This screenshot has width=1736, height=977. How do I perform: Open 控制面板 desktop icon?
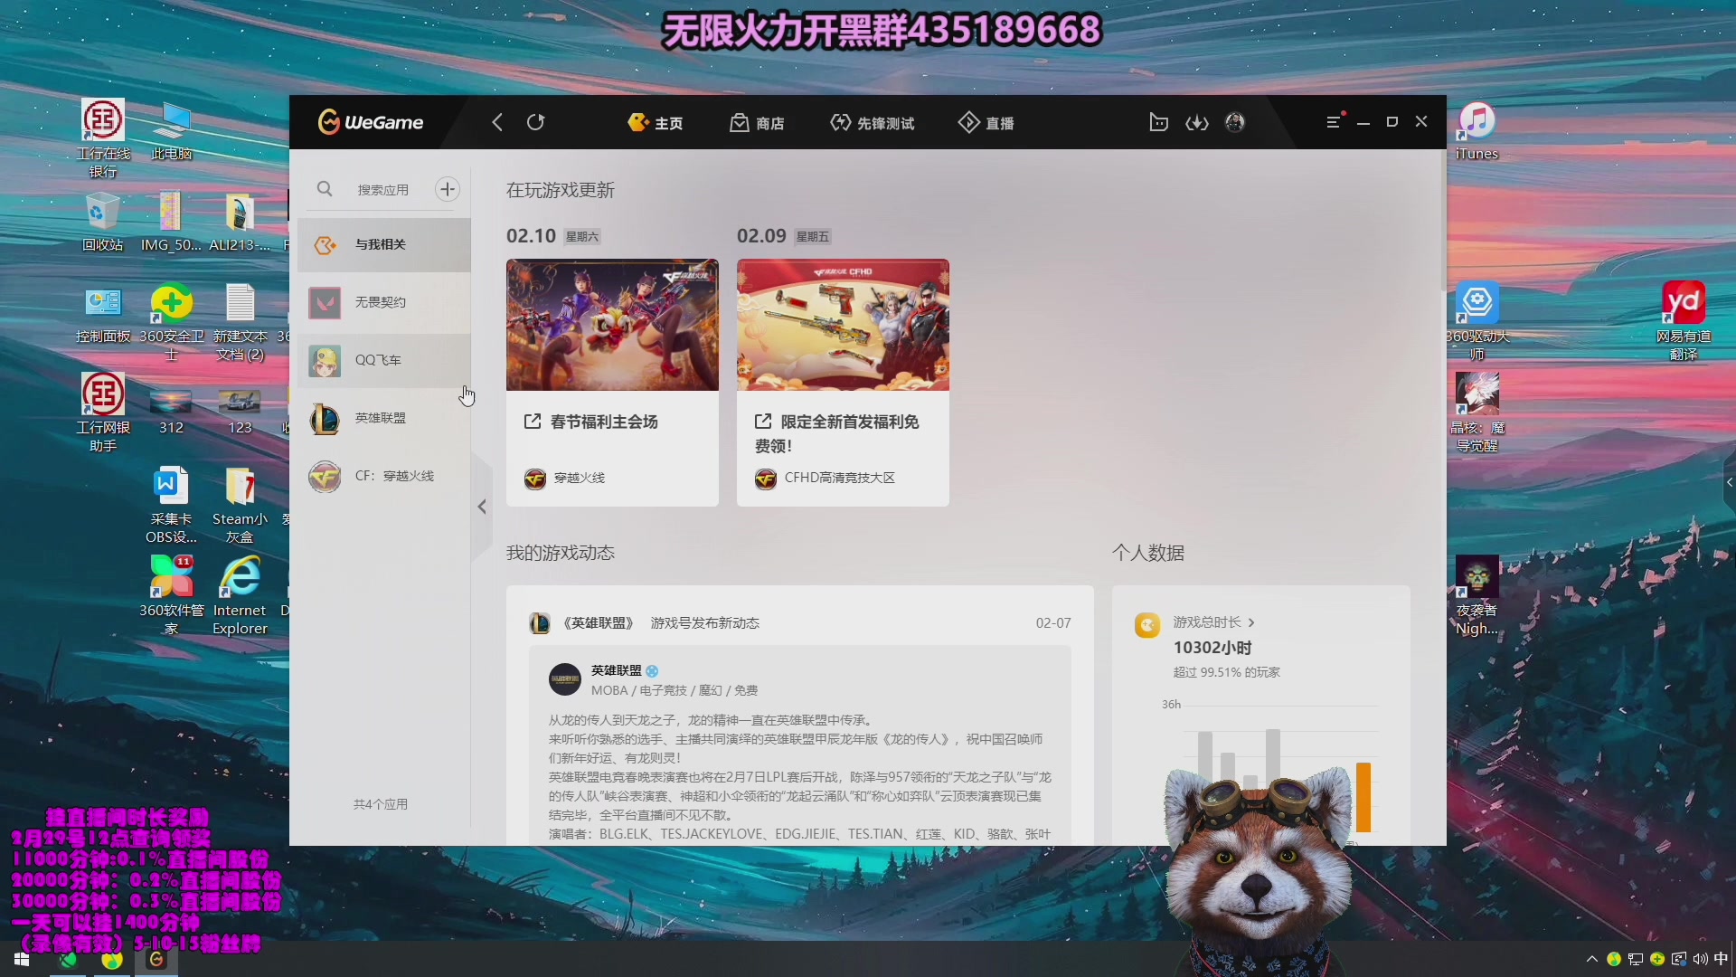tap(103, 313)
